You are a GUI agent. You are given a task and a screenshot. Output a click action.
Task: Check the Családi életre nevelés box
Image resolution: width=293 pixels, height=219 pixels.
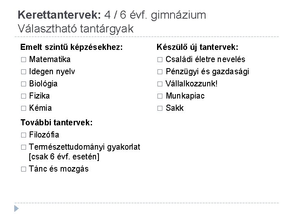pyautogui.click(x=160, y=60)
